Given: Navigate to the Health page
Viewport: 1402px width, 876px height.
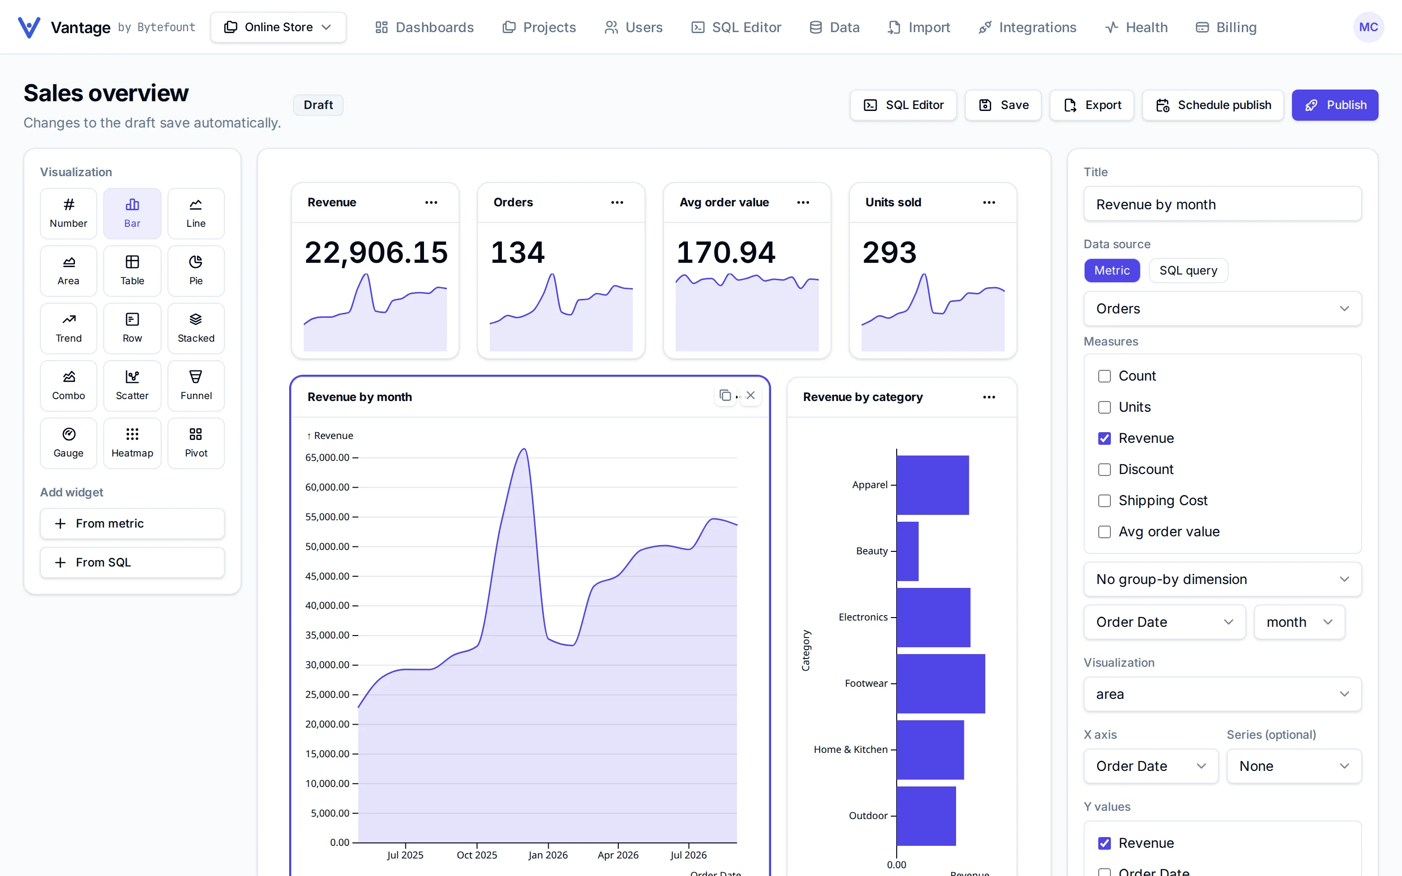Looking at the screenshot, I should 1136,27.
